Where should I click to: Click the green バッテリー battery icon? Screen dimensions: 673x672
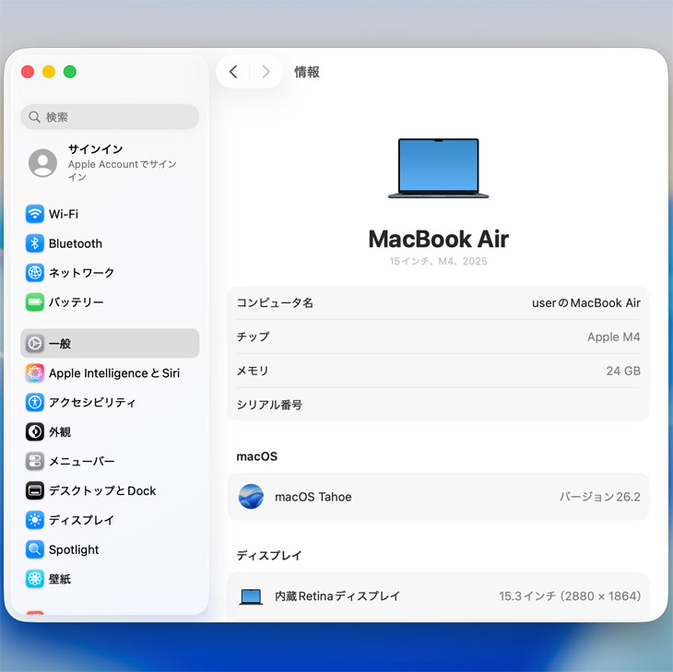(35, 302)
